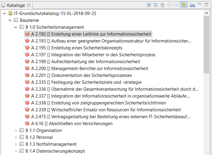Click the B 1.0 Sicherheitsmanagement module icon
This screenshot has height=155, width=212.
(x=22, y=27)
